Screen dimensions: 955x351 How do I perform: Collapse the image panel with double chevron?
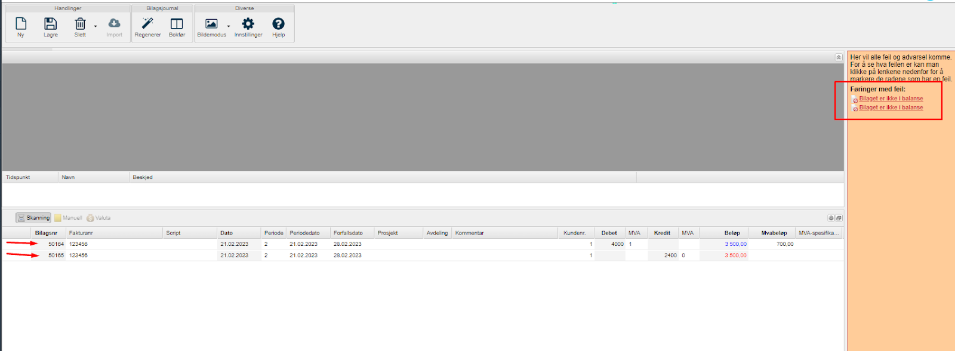click(x=839, y=57)
